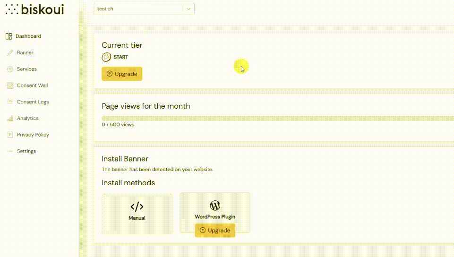Click the test.ch domain selector field
The width and height of the screenshot is (454, 257).
coord(137,9)
